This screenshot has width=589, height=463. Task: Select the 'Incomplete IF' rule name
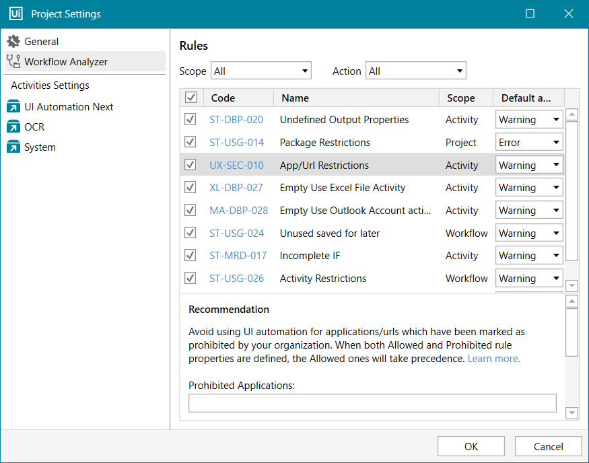coord(310,255)
